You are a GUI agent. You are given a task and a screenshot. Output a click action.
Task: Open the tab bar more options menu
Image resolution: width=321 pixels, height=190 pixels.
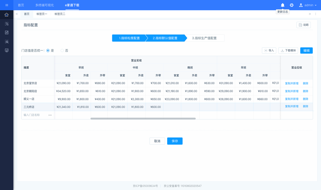pos(316,14)
